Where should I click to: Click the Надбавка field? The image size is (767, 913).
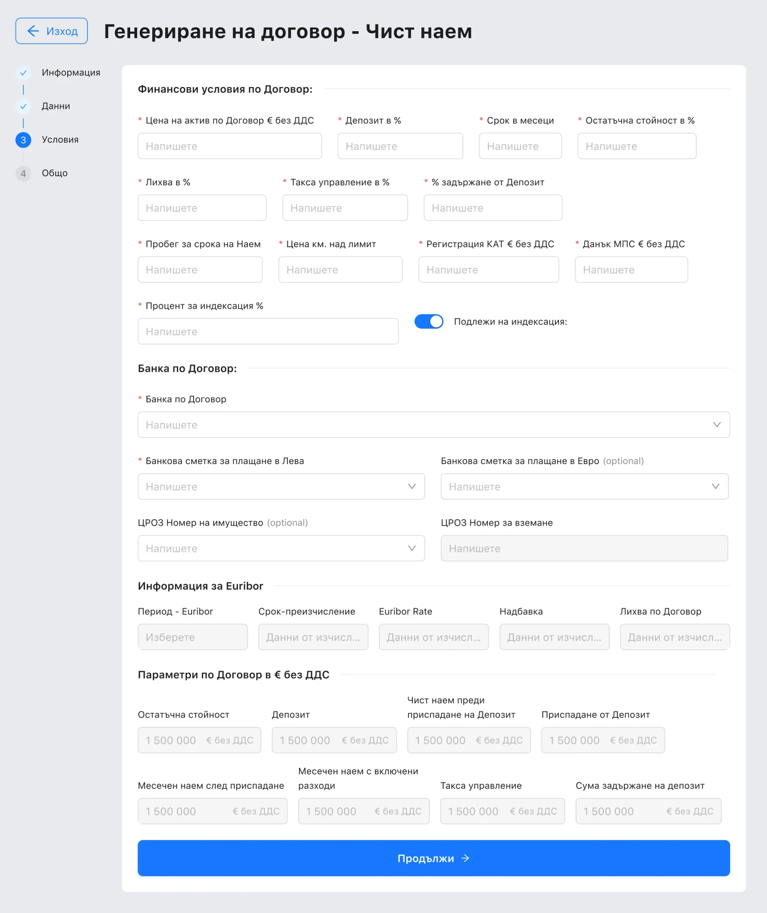[554, 637]
